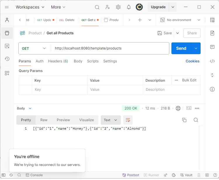This screenshot has width=219, height=180.
Task: Expand the Send options arrow
Action: (196, 48)
